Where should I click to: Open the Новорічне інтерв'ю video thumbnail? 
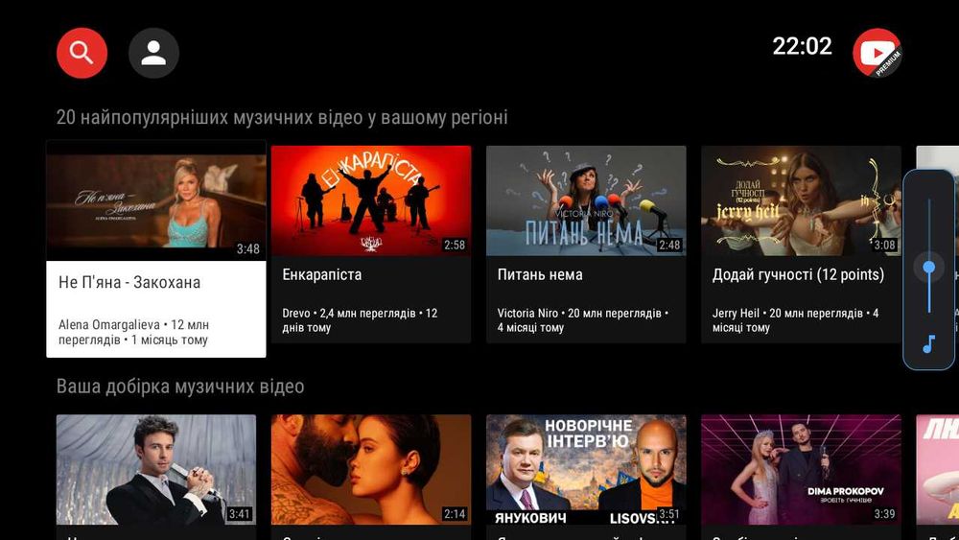[586, 470]
